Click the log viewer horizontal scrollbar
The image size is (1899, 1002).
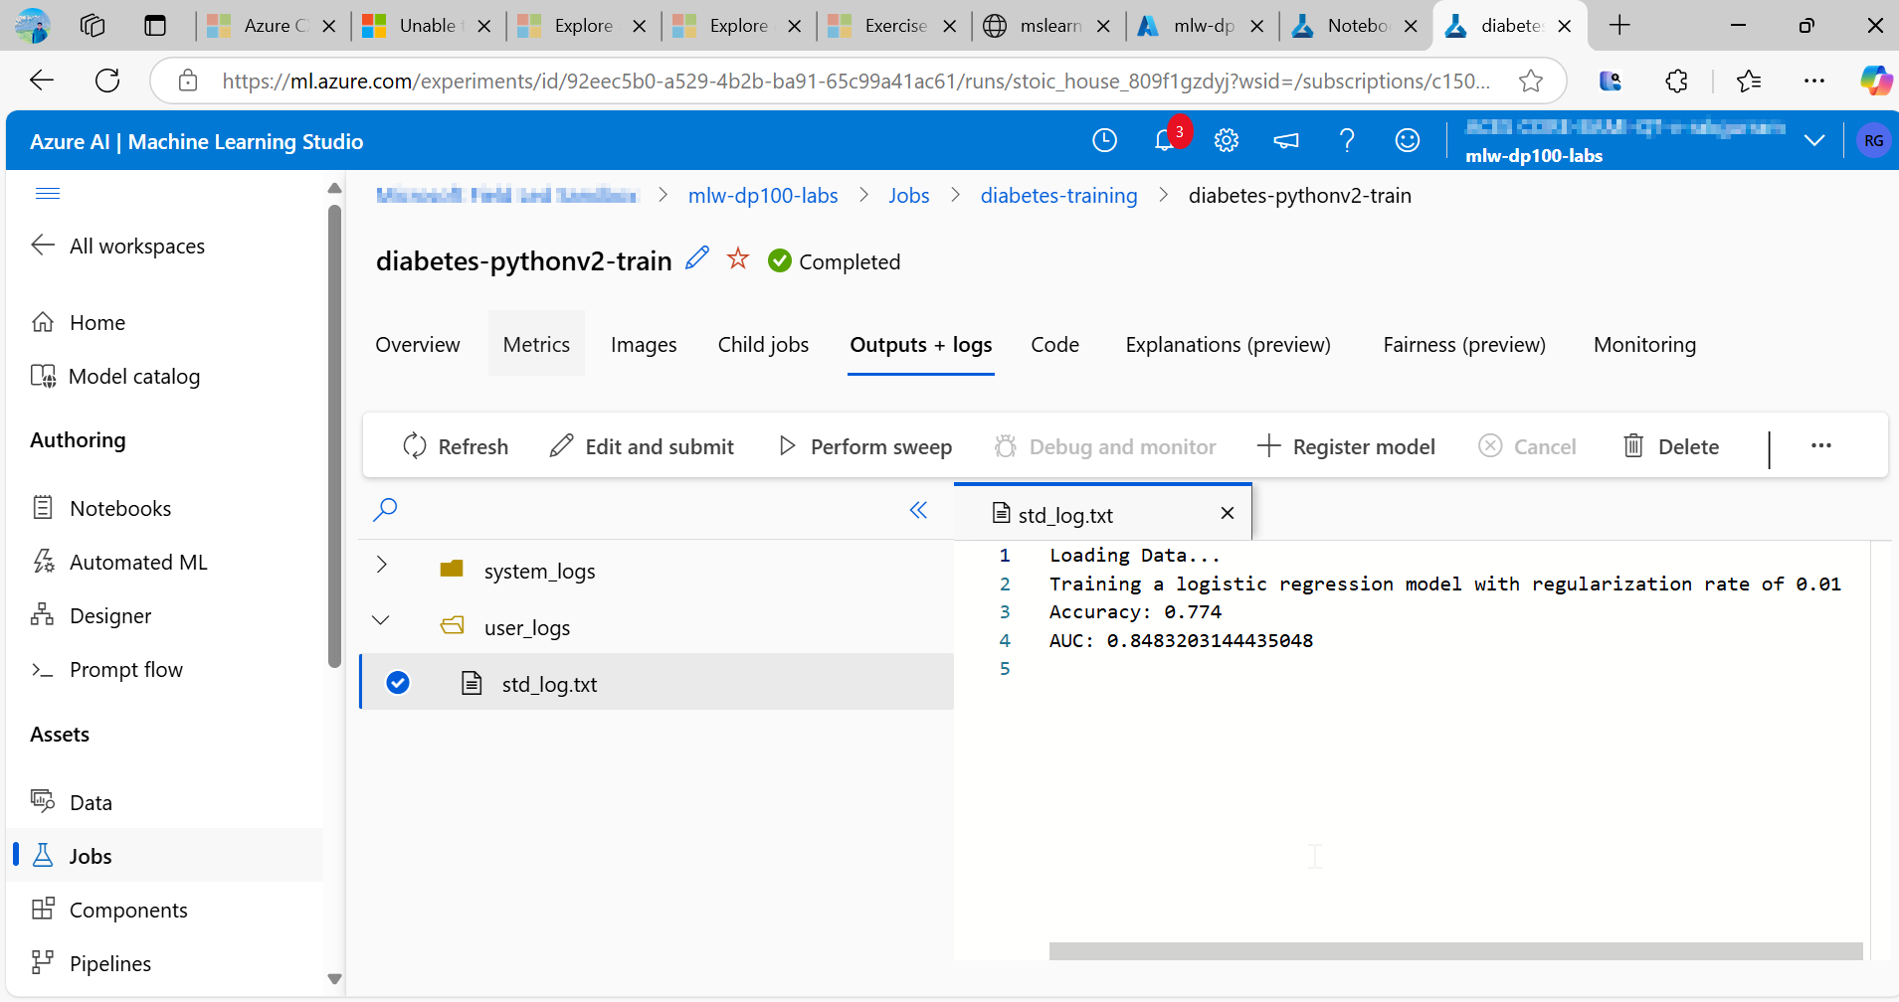click(x=1455, y=951)
